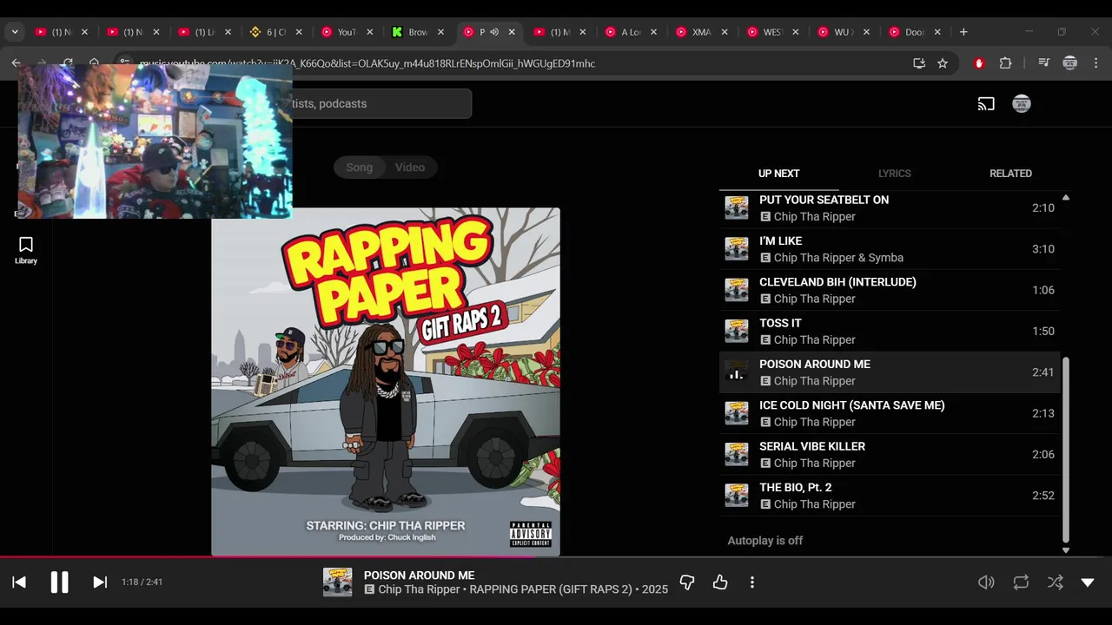Switch to the Song view

359,168
